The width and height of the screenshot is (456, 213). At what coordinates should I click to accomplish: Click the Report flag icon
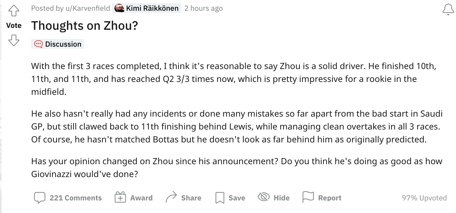308,197
